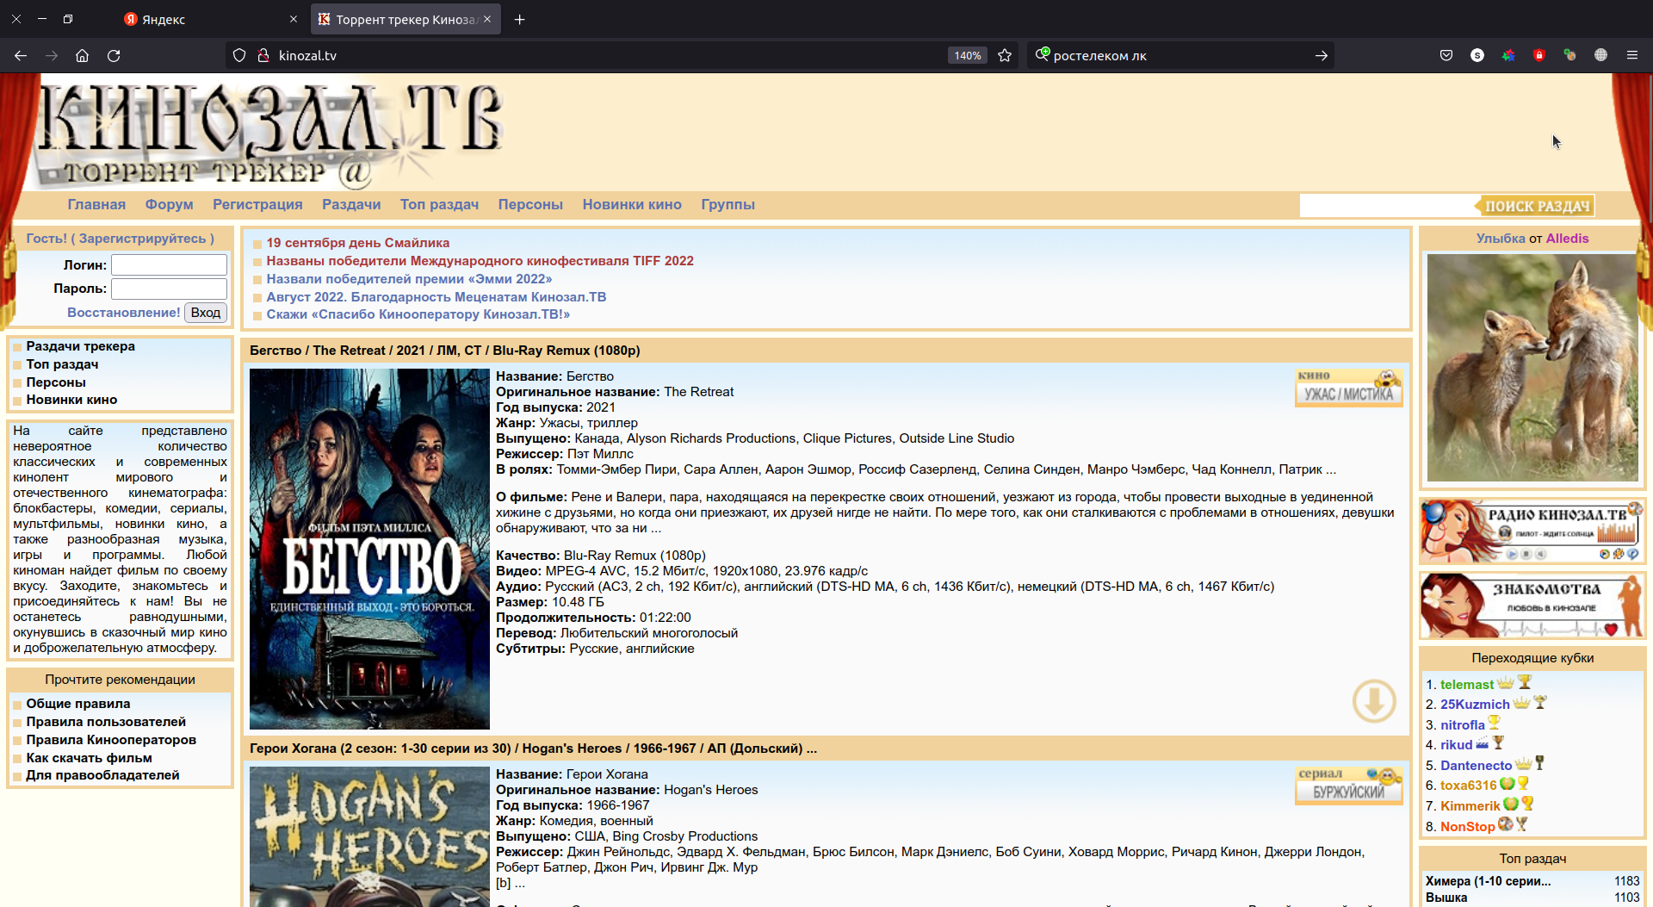Show site security lock information
Screen dimensions: 1653x907
[263, 55]
